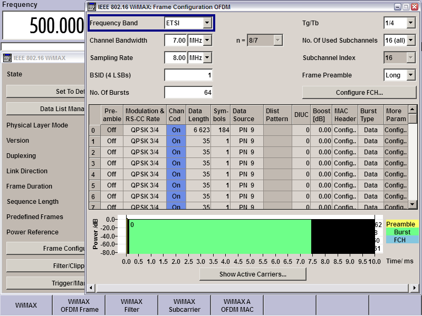Click the BSID (4 LSBs) input field
Viewport: 422px width, 316px height.
click(188, 75)
